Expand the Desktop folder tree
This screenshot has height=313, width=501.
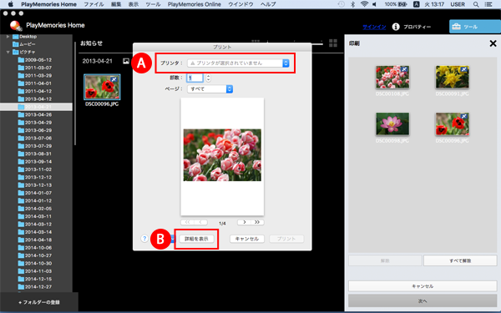point(8,37)
